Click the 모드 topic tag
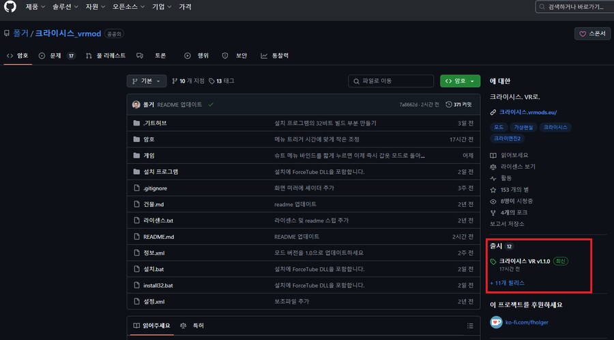 coord(499,127)
